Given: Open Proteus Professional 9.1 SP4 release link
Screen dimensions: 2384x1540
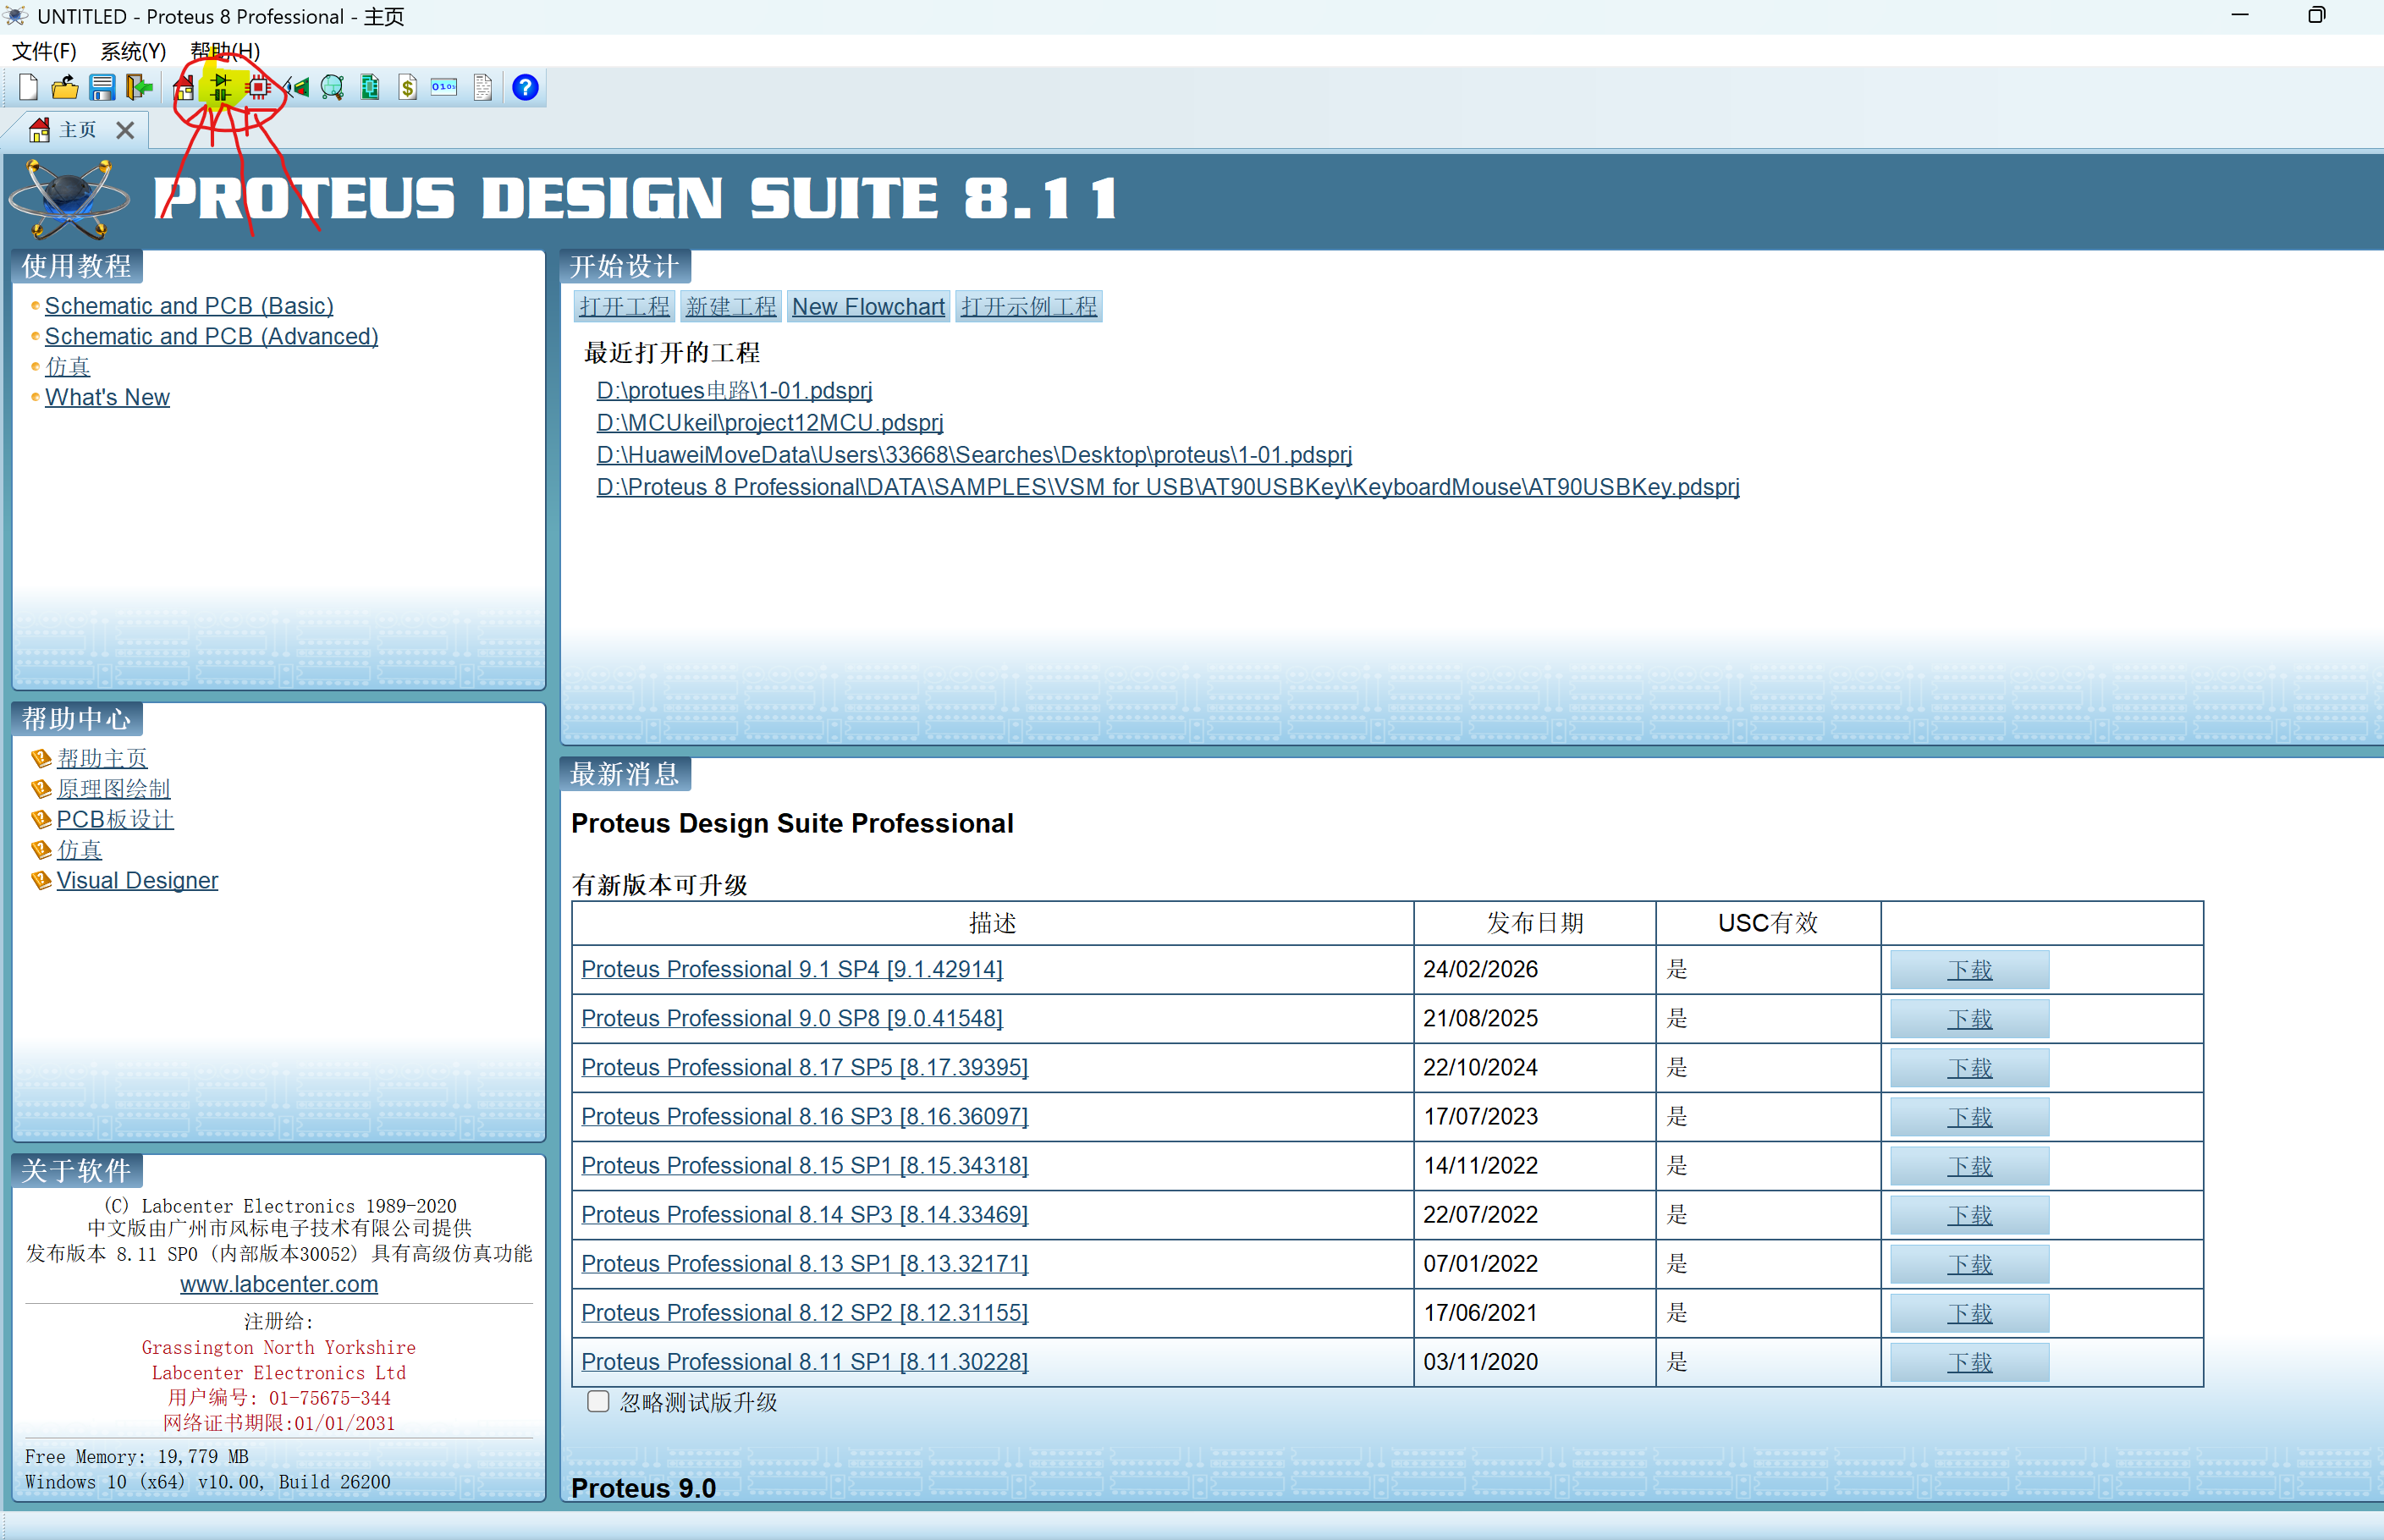Looking at the screenshot, I should 792,969.
